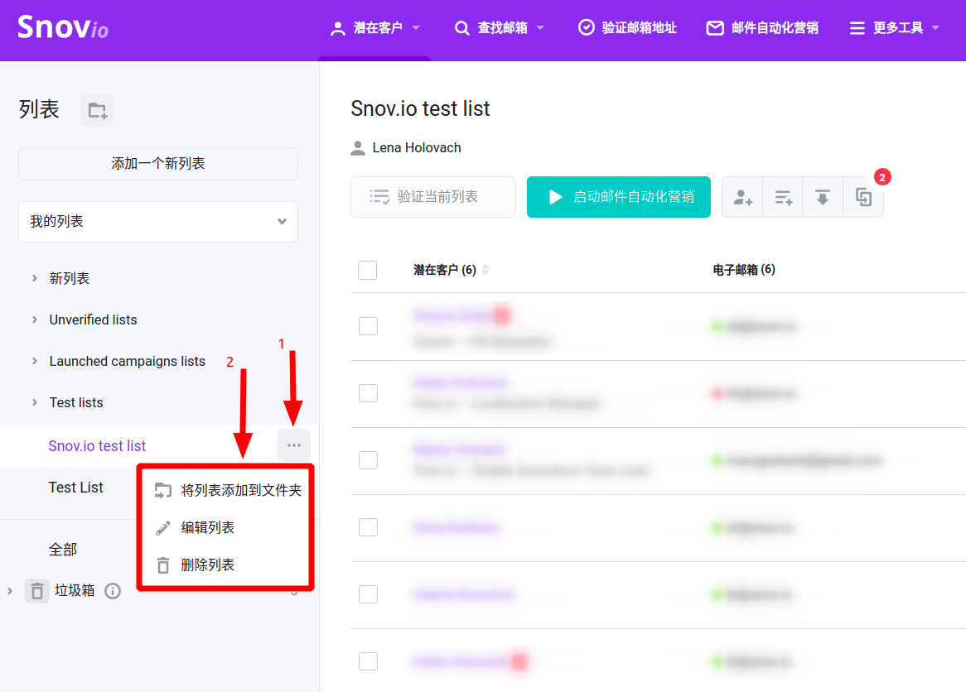Click the 验证当前列表 button
This screenshot has height=692, width=966.
432,197
